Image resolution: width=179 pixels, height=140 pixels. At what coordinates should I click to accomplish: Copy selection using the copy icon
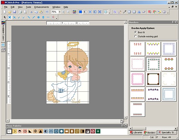pyautogui.click(x=36, y=12)
